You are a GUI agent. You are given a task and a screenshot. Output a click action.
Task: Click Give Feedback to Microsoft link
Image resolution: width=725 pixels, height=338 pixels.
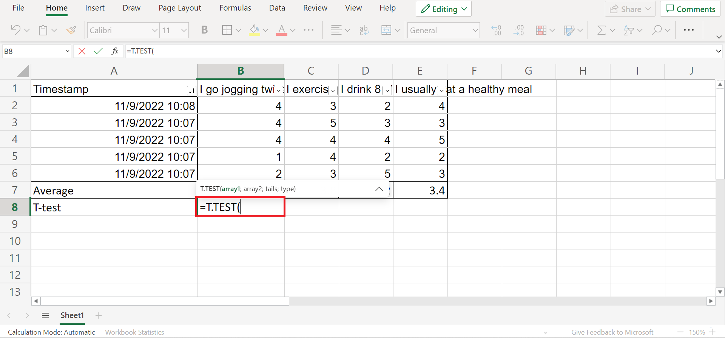click(x=612, y=332)
